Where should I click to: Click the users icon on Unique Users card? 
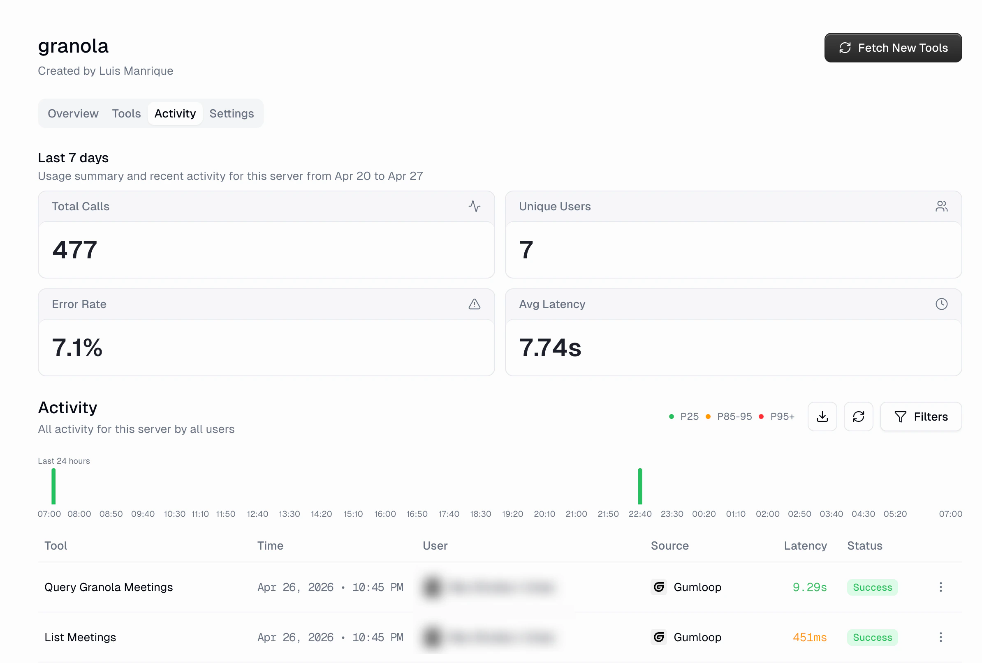(x=942, y=206)
